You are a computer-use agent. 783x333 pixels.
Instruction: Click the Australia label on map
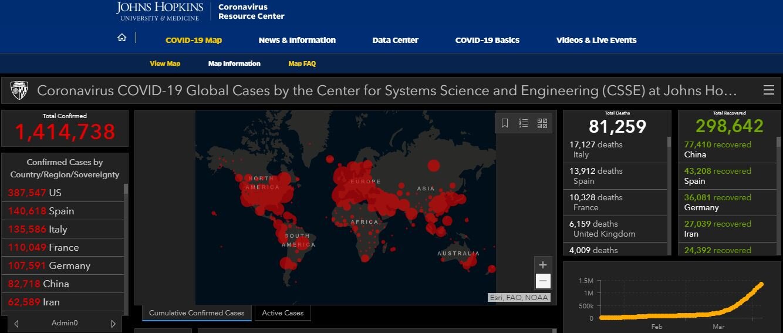[x=458, y=254]
